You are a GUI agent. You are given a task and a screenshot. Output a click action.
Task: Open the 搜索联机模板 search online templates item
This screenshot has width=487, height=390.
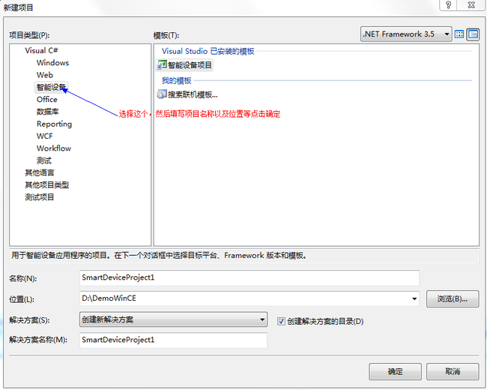pos(187,94)
